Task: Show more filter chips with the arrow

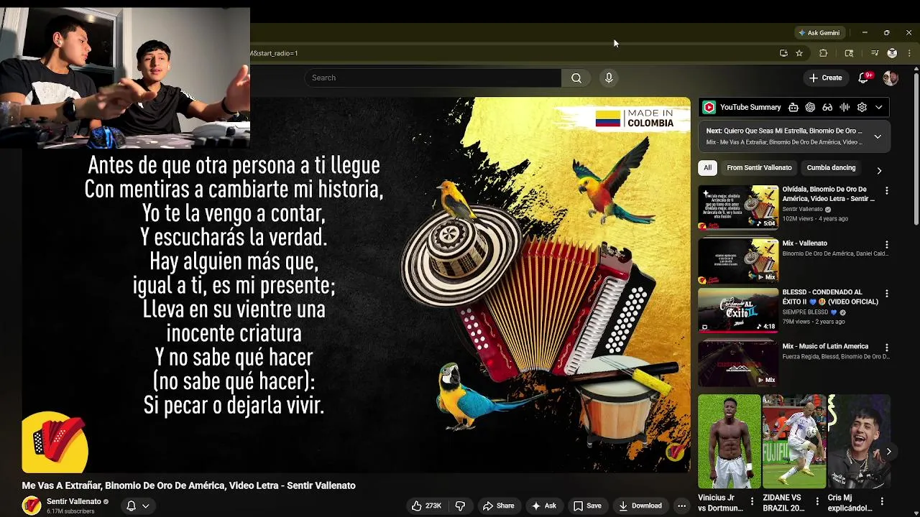Action: click(879, 170)
